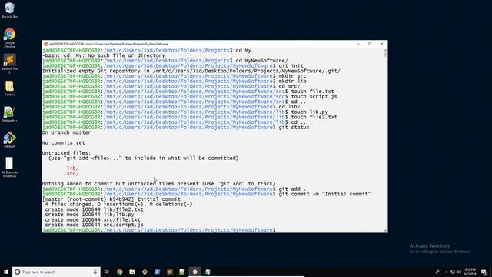
Task: Launch Notepad++ from the desktop
Action: point(9,115)
